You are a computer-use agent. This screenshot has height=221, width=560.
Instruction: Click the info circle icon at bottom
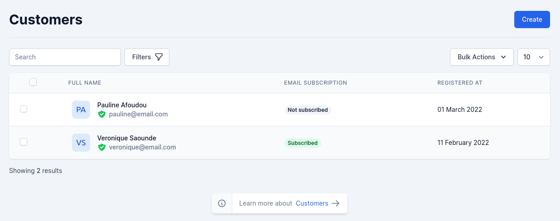click(x=222, y=203)
